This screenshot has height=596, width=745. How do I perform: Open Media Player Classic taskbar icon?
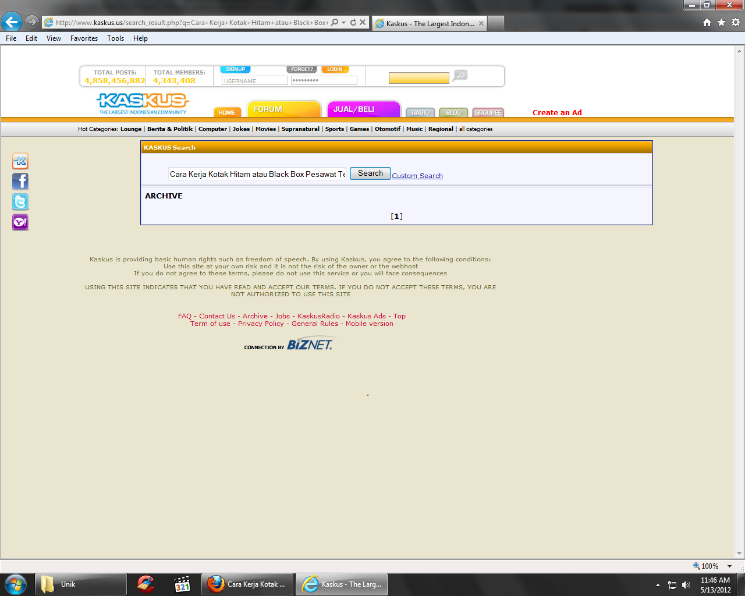182,584
